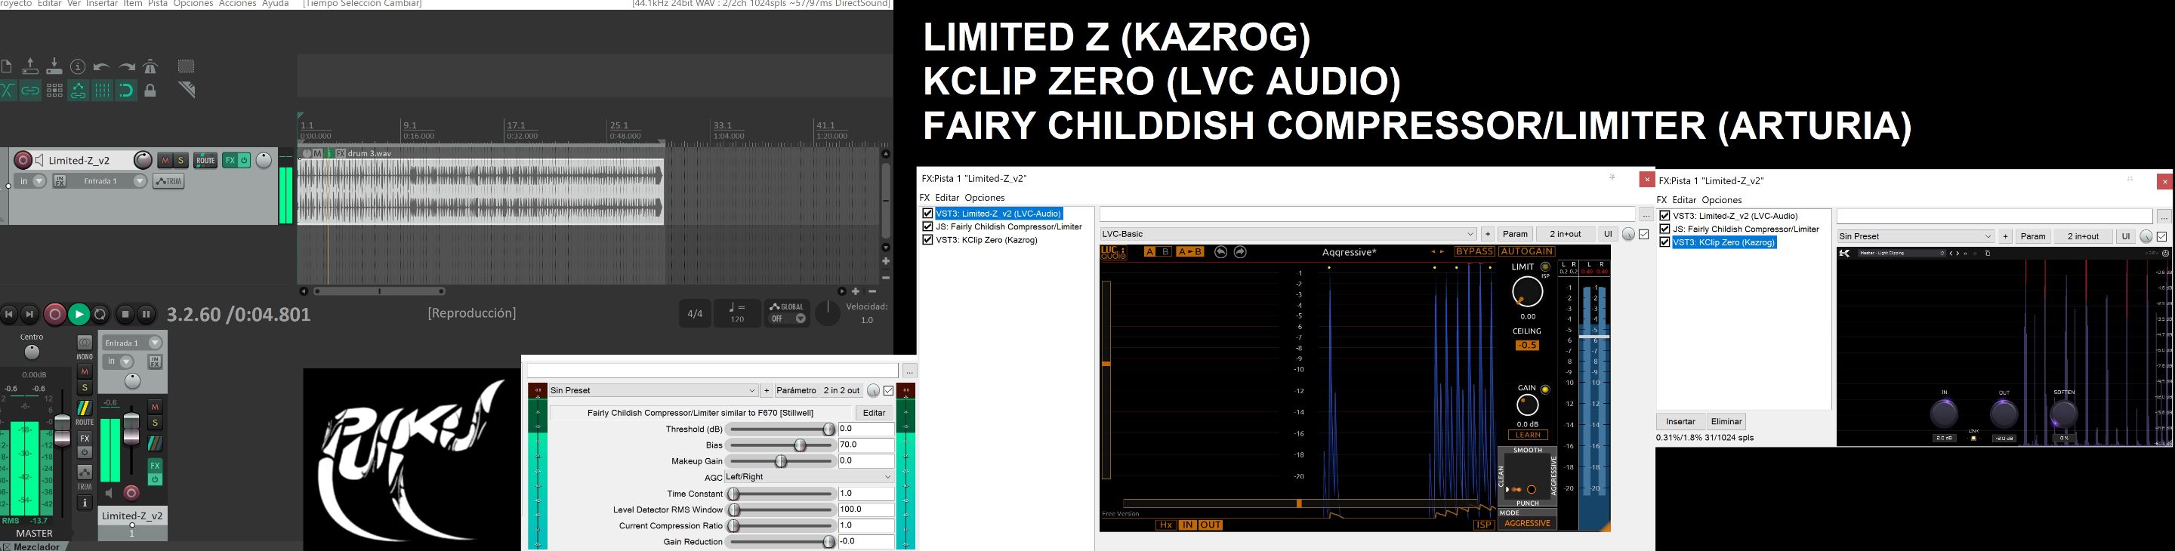This screenshot has width=2175, height=551.
Task: Toggle envelope points move with items icon
Action: point(78,91)
